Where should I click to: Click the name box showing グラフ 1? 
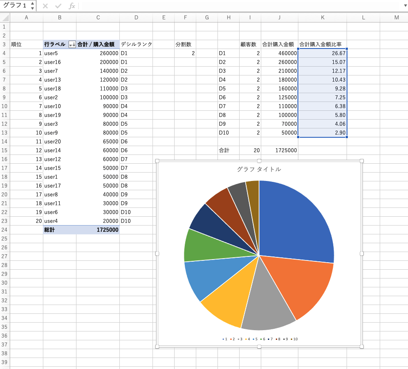point(15,6)
